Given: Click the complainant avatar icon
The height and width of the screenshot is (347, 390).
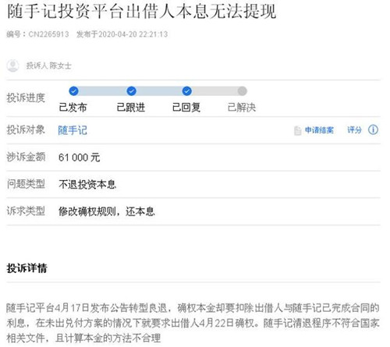Looking at the screenshot, I should point(12,66).
